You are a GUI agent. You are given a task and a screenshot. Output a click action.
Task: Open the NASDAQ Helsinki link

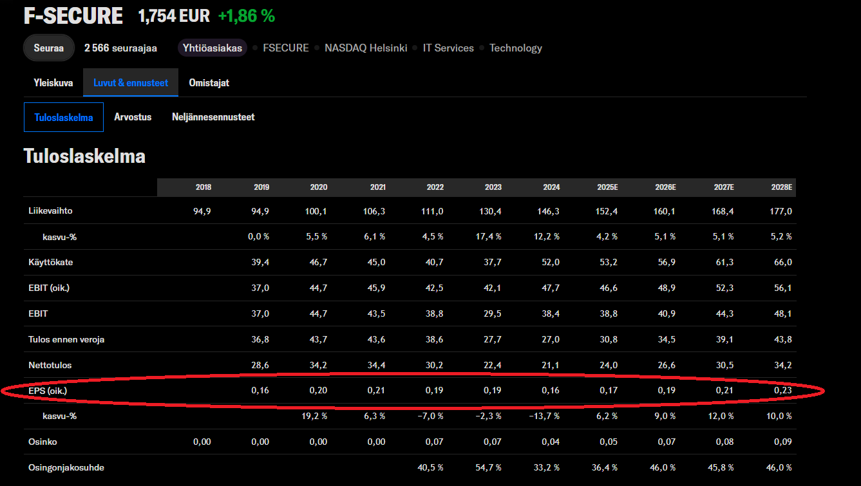[x=366, y=48]
